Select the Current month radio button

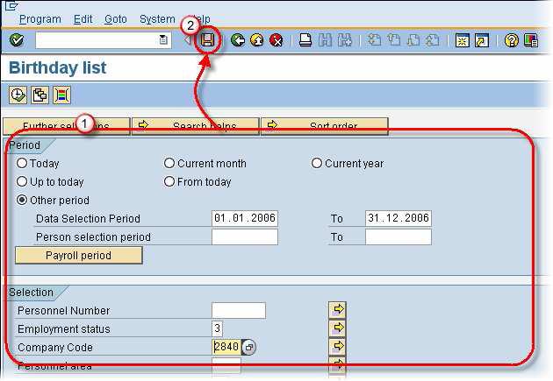pyautogui.click(x=169, y=164)
